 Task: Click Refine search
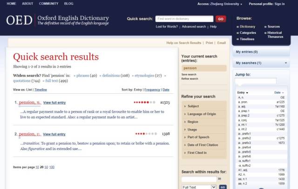(x=190, y=78)
